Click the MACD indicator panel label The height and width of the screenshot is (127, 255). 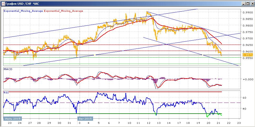click(8, 69)
